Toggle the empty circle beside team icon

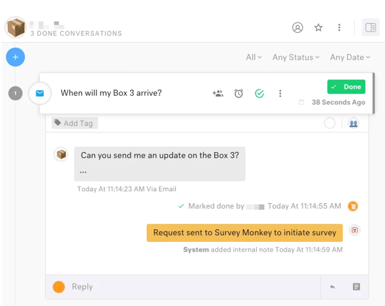click(x=330, y=123)
